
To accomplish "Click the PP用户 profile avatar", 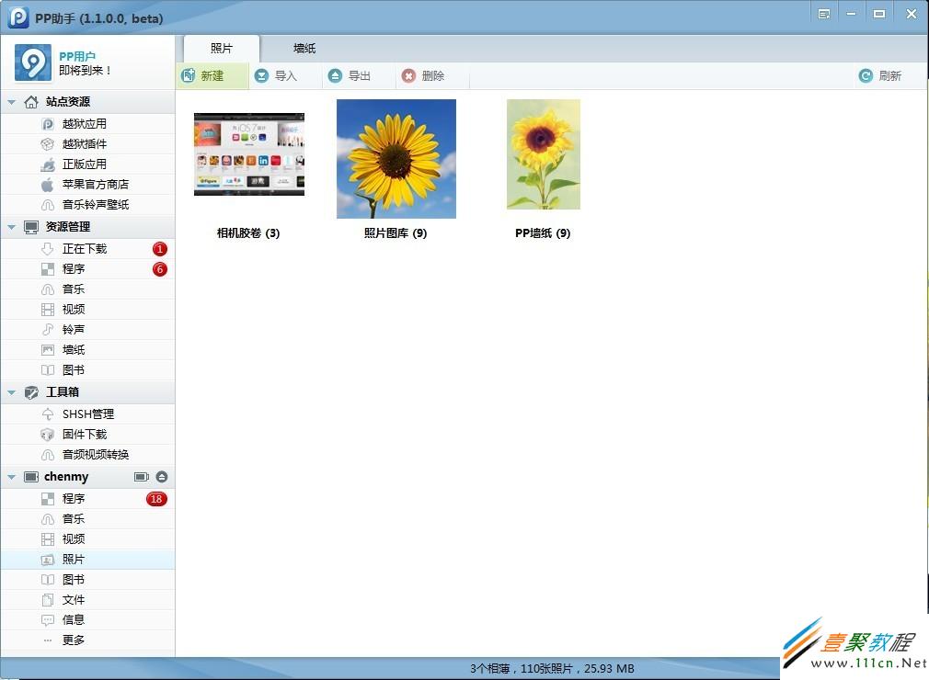I will pos(32,62).
